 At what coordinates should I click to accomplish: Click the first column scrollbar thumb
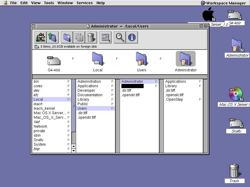(74, 105)
